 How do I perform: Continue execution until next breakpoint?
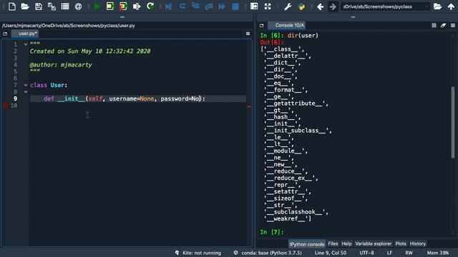coord(222,6)
